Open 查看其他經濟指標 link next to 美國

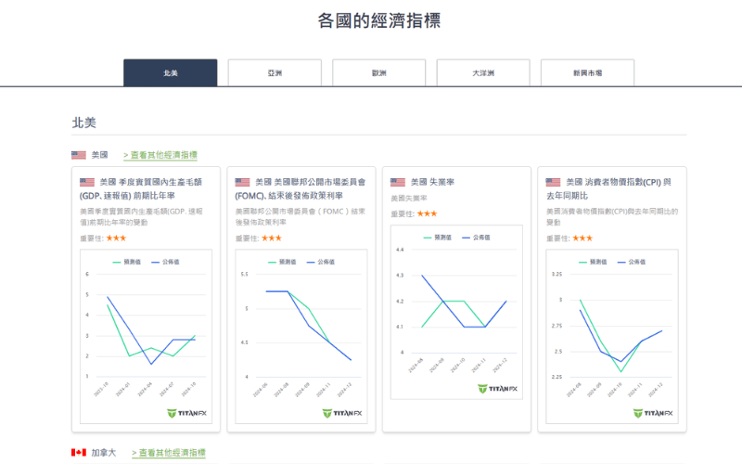160,155
